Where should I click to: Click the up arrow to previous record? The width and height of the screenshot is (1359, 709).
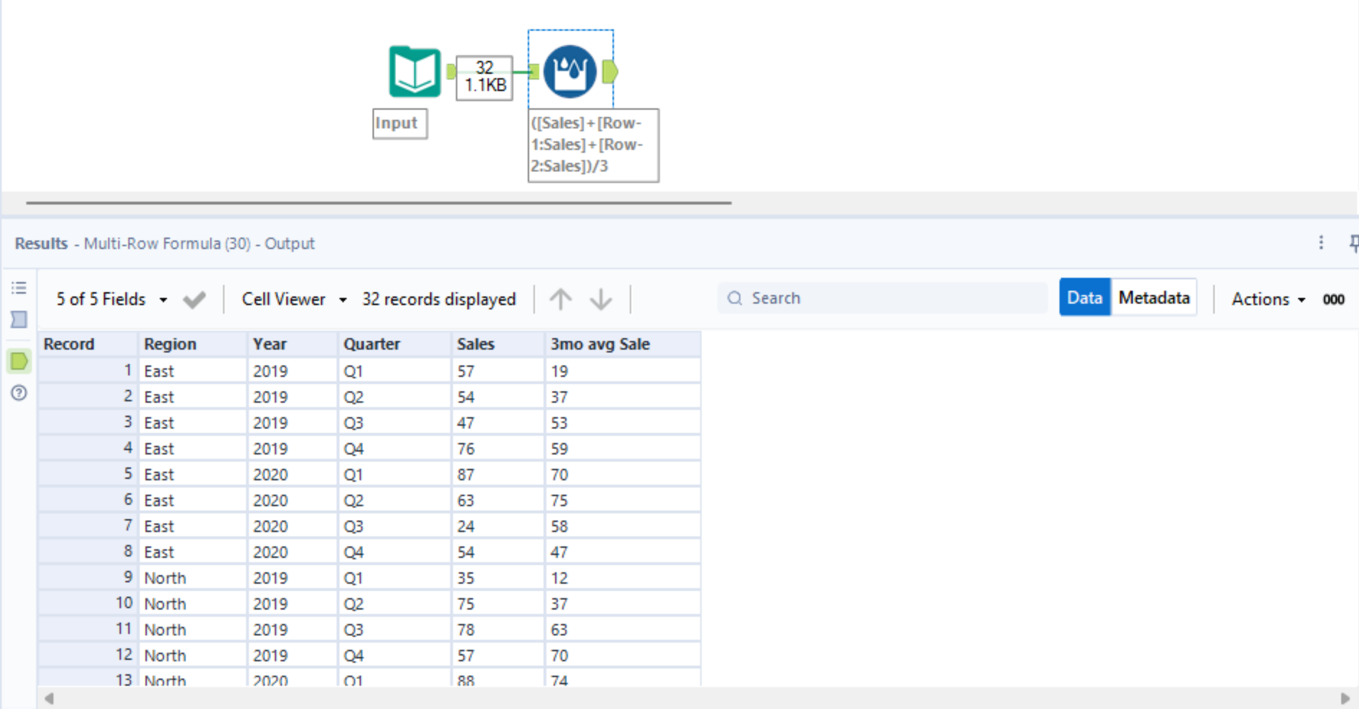coord(561,299)
